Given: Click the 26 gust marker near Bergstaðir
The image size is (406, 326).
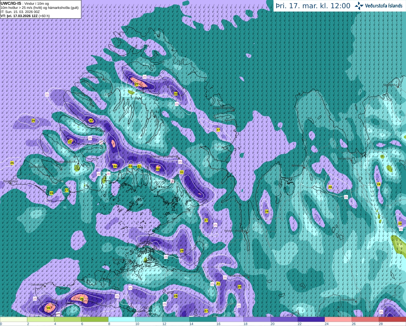Looking at the screenshot, I should [x=378, y=184].
